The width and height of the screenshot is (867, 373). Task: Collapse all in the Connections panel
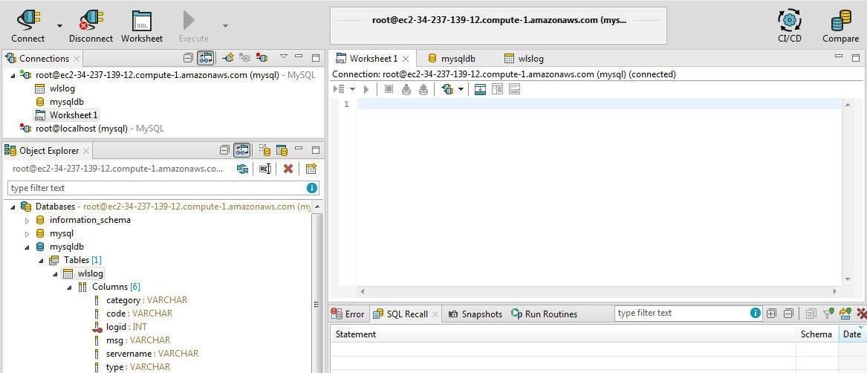188,57
